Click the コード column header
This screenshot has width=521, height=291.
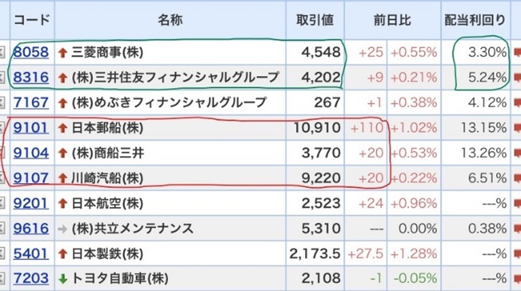click(x=31, y=20)
